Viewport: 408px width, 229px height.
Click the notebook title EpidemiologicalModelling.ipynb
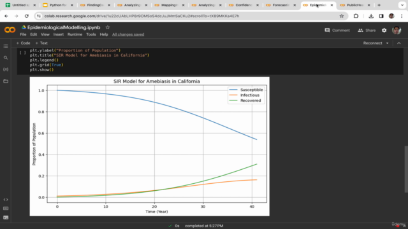64,27
